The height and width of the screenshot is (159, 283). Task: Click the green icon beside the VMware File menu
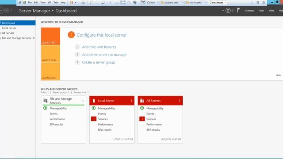click(25, 3)
